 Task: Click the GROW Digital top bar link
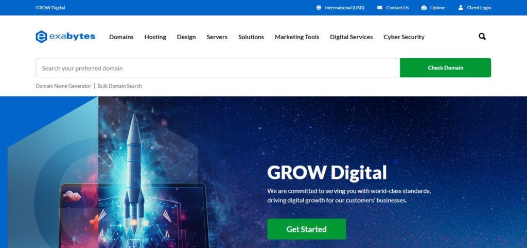click(50, 7)
